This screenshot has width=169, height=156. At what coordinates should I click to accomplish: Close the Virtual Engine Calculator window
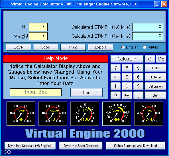pos(164,4)
